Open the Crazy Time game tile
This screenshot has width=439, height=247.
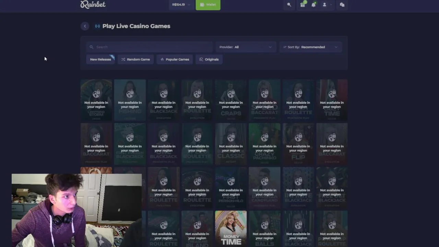[x=332, y=100]
